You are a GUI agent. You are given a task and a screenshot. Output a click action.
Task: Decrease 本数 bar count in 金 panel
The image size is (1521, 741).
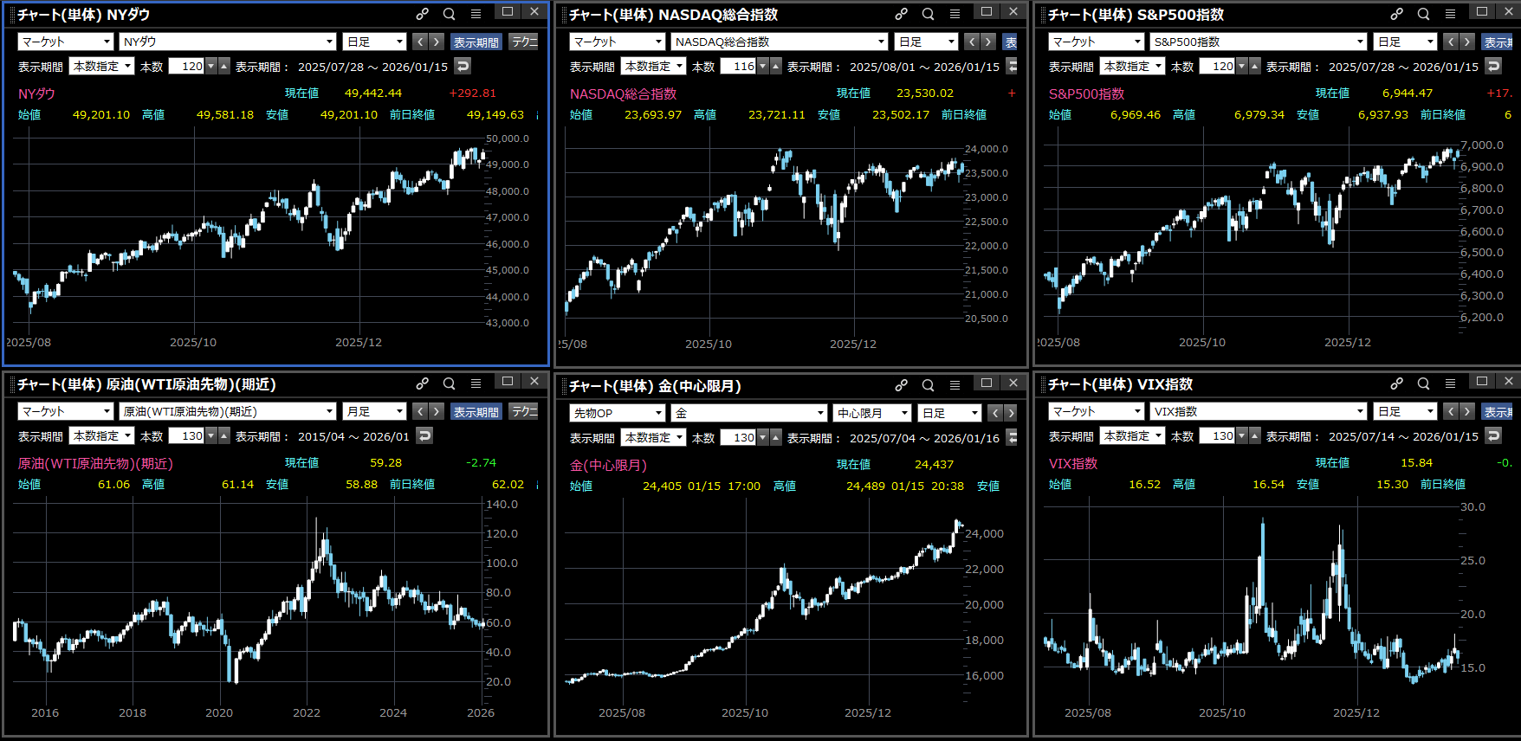tap(762, 437)
